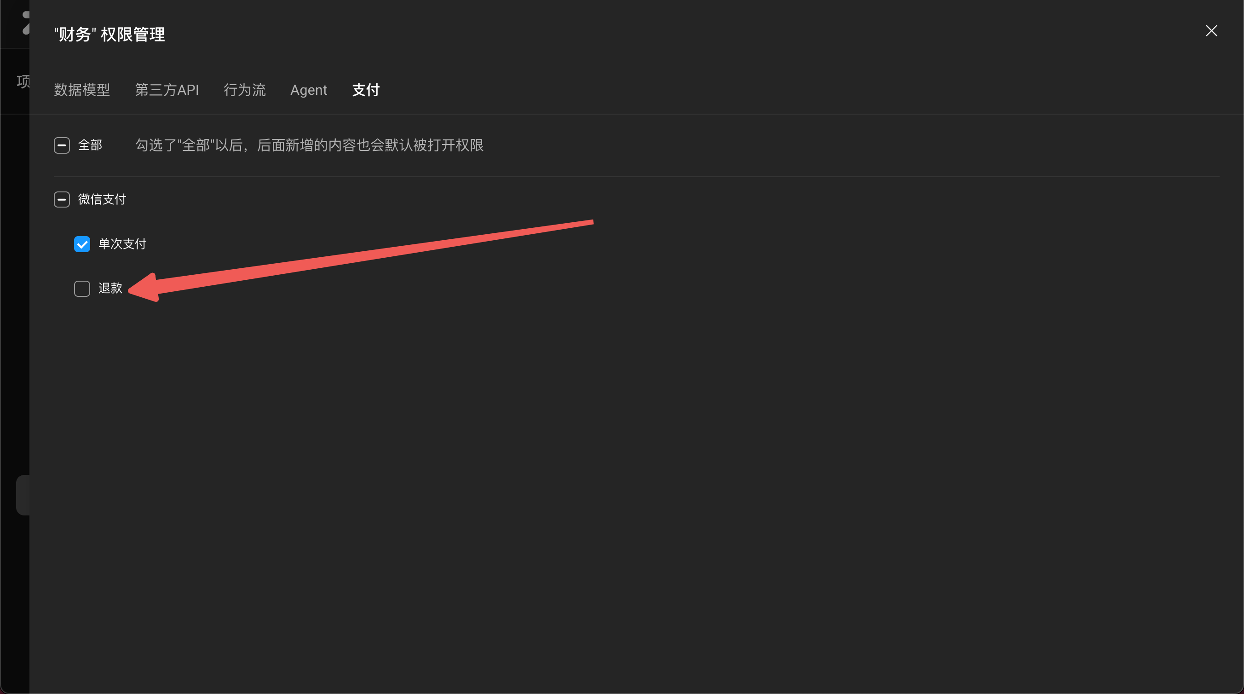
Task: Click the rounded panel handle on the left edge
Action: pos(23,495)
